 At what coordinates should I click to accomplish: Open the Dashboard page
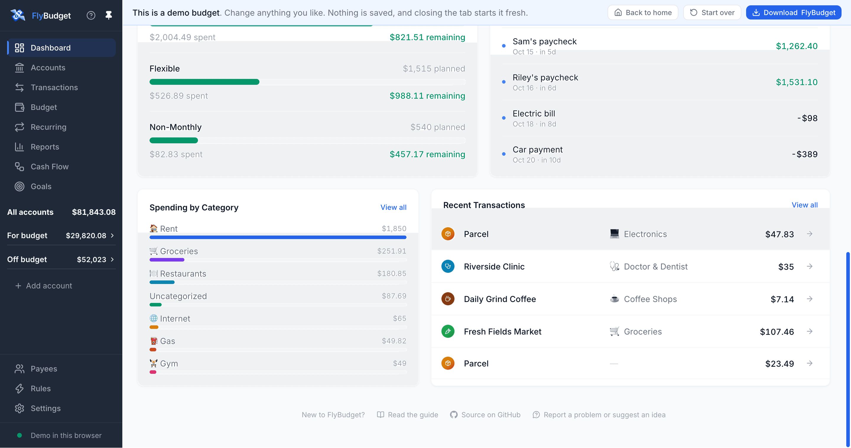[x=61, y=48]
